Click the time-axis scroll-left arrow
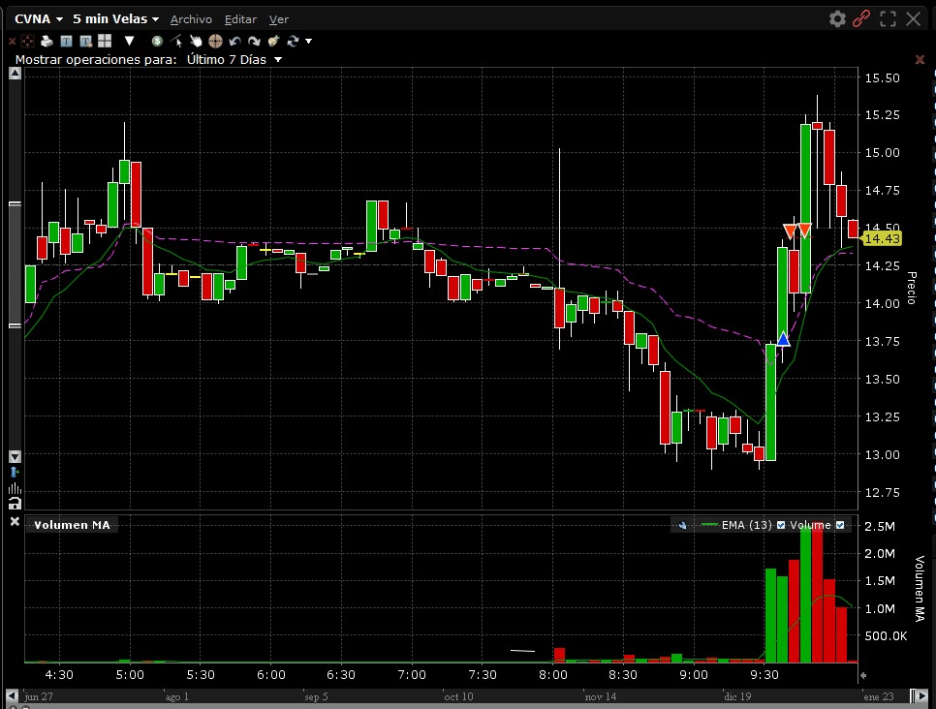This screenshot has width=936, height=709. (x=12, y=695)
